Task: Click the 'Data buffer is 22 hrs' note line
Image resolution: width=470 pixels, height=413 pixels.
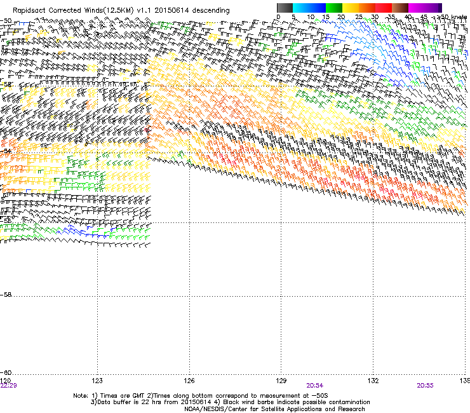Action: click(x=230, y=402)
